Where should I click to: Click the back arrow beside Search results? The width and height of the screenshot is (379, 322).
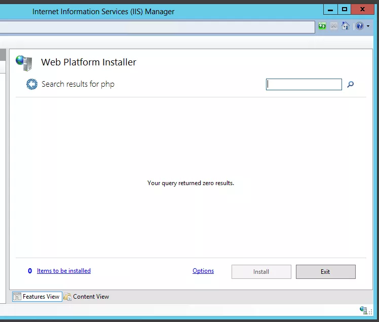(x=32, y=84)
